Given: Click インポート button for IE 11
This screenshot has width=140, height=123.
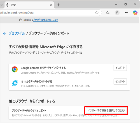Looking at the screenshot, I should [120, 81].
